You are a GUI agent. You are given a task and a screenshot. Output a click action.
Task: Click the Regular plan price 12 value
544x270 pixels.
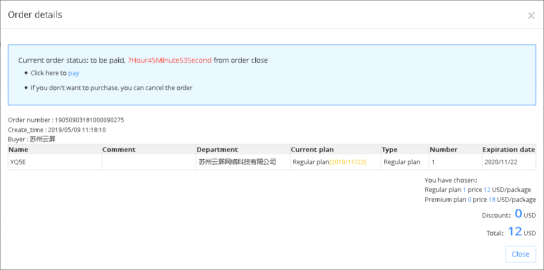487,190
